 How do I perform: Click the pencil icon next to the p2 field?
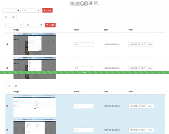pyautogui.click(x=38, y=11)
